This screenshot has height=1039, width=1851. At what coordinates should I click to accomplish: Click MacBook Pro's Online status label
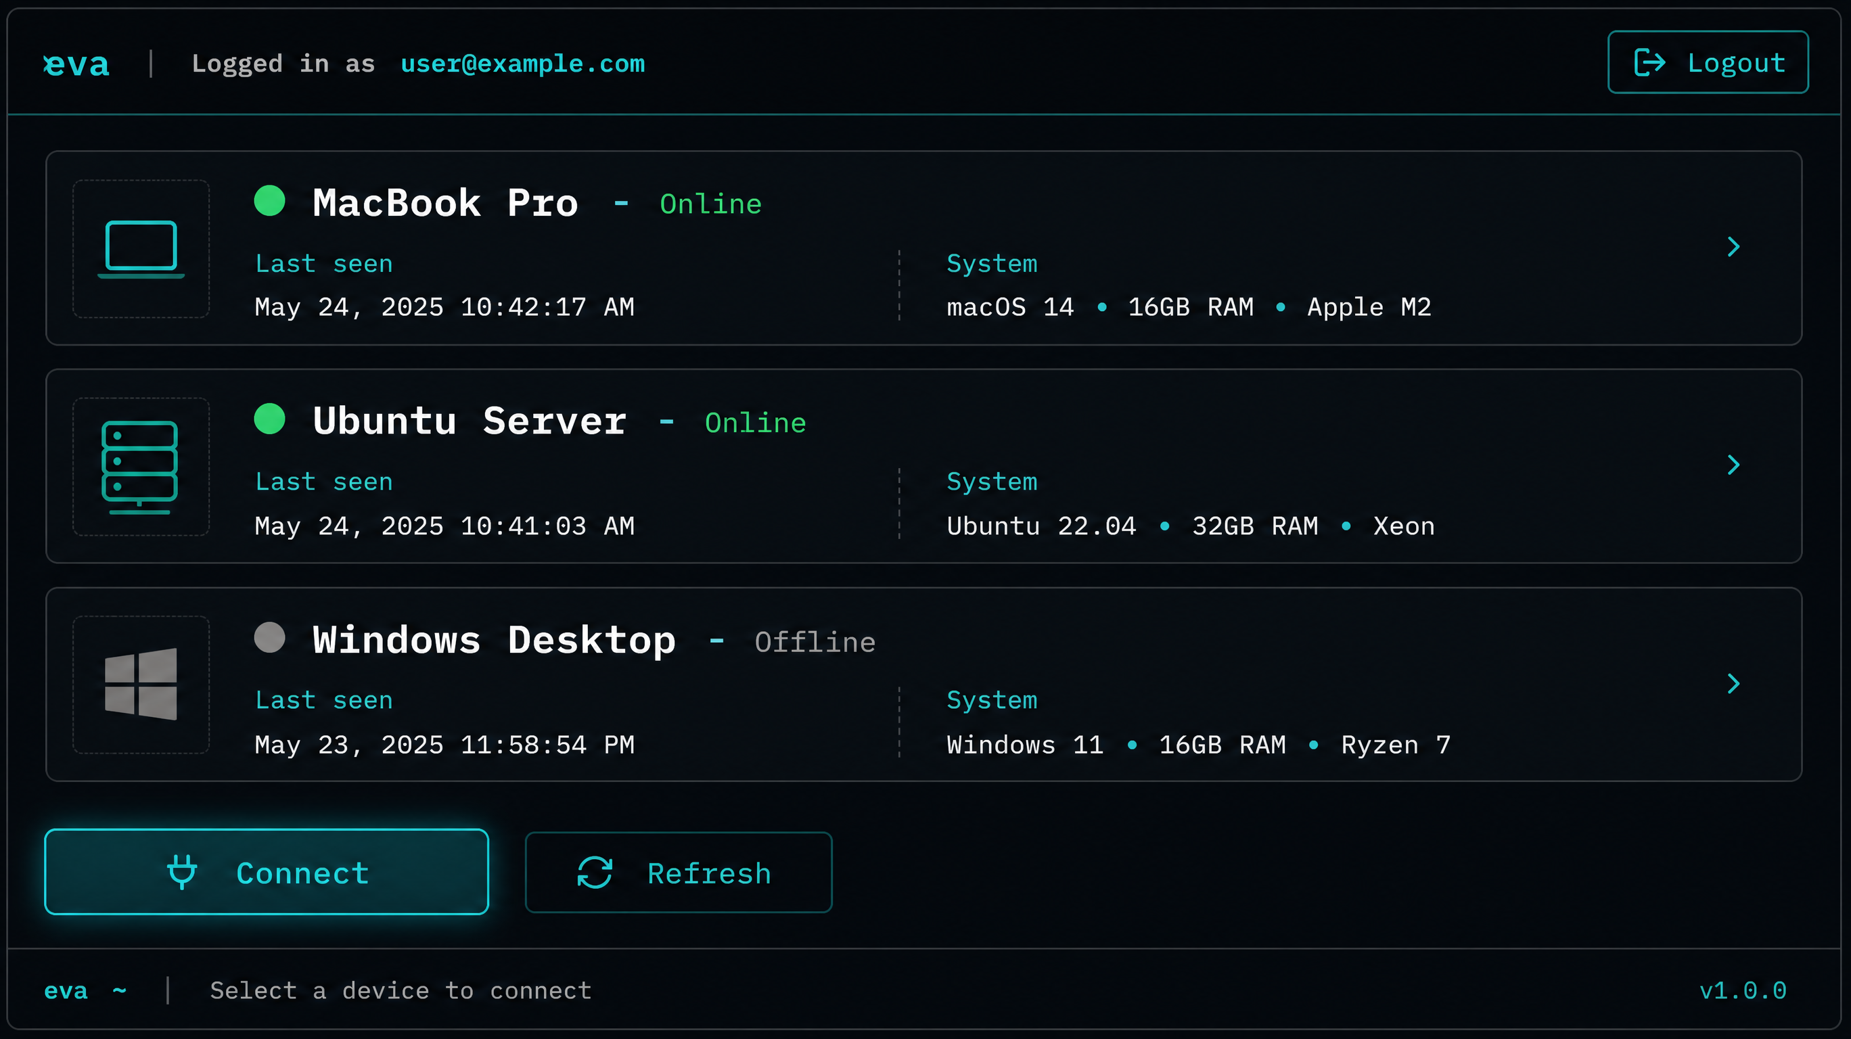pyautogui.click(x=710, y=204)
